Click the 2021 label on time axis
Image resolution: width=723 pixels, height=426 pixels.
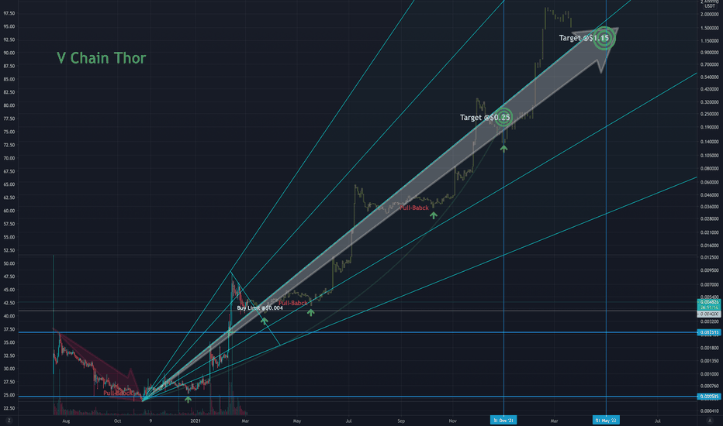tap(195, 421)
